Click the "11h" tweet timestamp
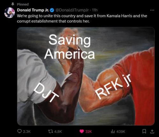The image size is (159, 137). point(94,10)
